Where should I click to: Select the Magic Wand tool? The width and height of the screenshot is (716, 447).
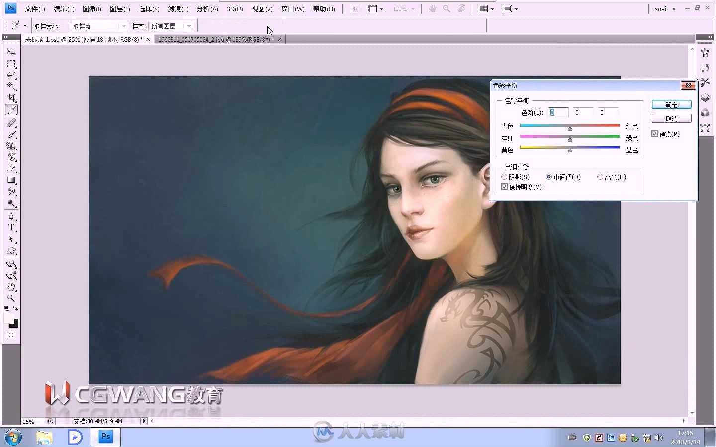click(x=11, y=86)
